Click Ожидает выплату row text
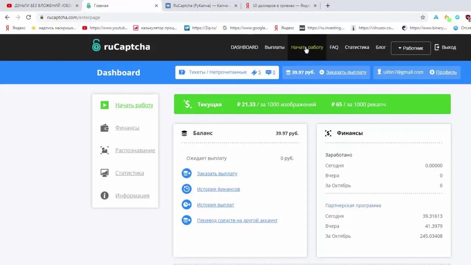 click(x=206, y=158)
